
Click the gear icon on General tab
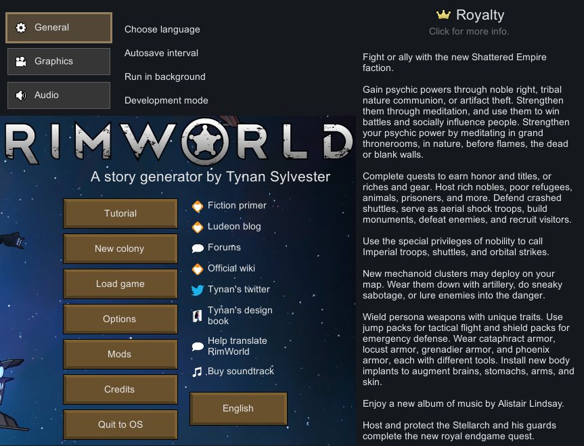pyautogui.click(x=21, y=28)
